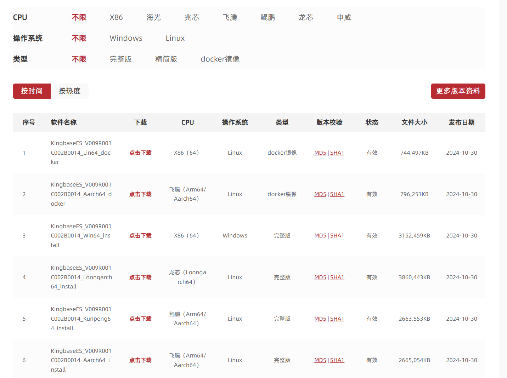
Task: Open MD5 link in row 3
Action: pos(320,236)
